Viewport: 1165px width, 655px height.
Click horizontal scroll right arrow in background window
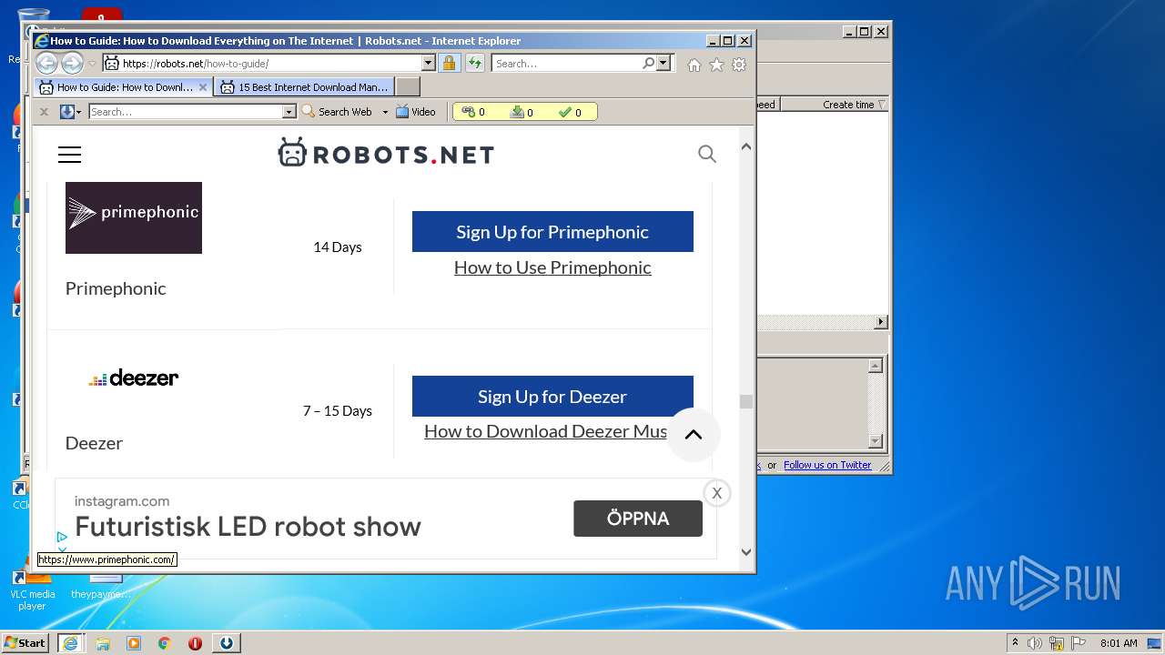click(x=880, y=322)
